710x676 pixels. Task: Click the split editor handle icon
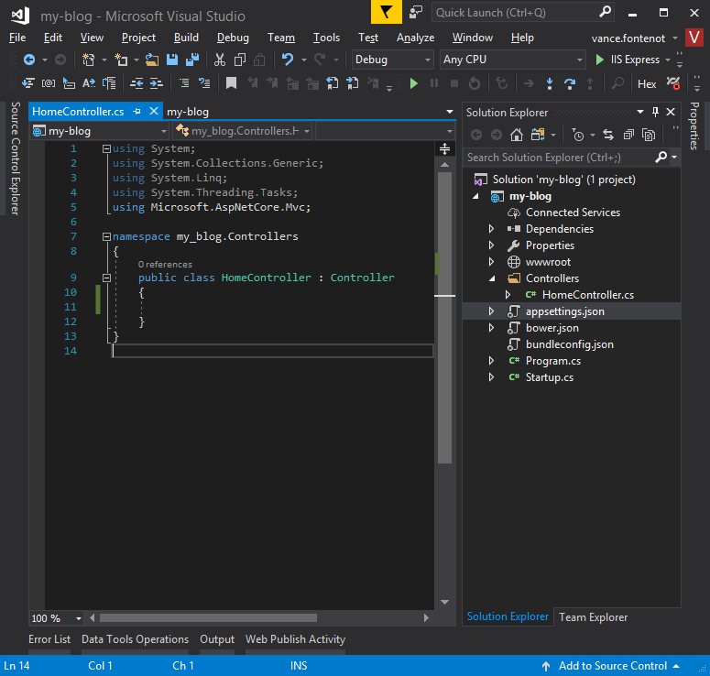444,148
